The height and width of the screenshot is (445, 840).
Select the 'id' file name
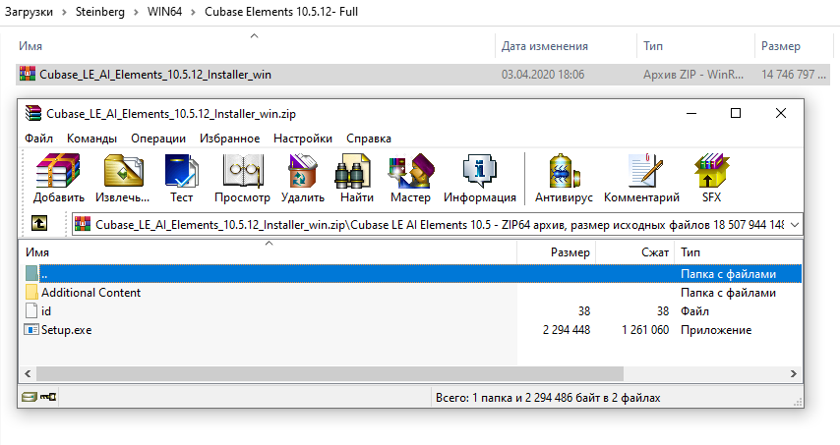pyautogui.click(x=46, y=311)
